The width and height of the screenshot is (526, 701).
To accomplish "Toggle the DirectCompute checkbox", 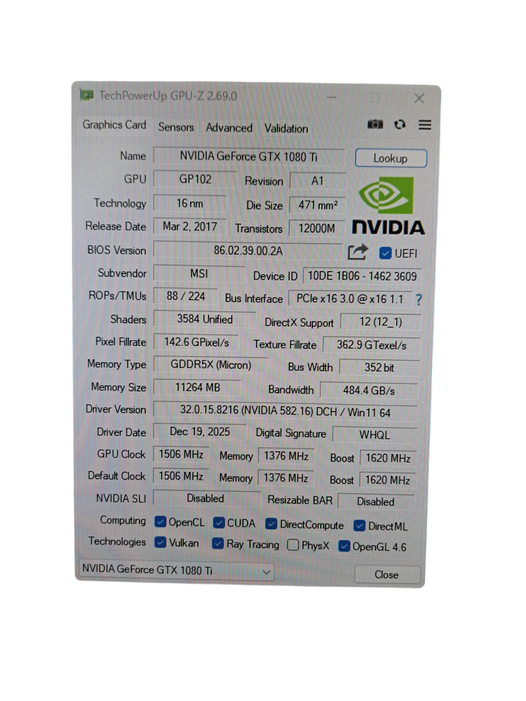I will tap(271, 524).
